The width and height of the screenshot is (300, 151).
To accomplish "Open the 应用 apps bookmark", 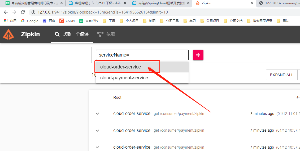I will click(10, 21).
